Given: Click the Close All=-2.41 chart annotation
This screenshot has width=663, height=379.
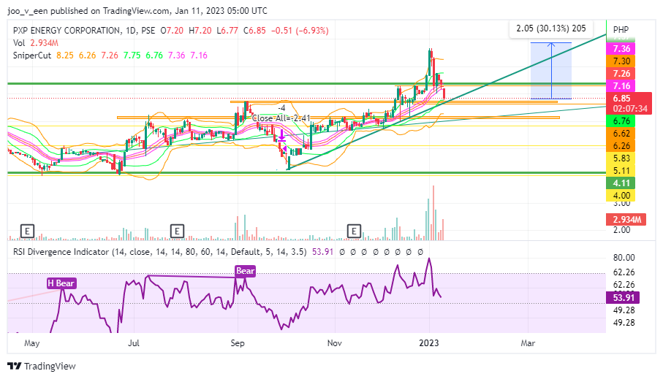Looking at the screenshot, I should (281, 118).
